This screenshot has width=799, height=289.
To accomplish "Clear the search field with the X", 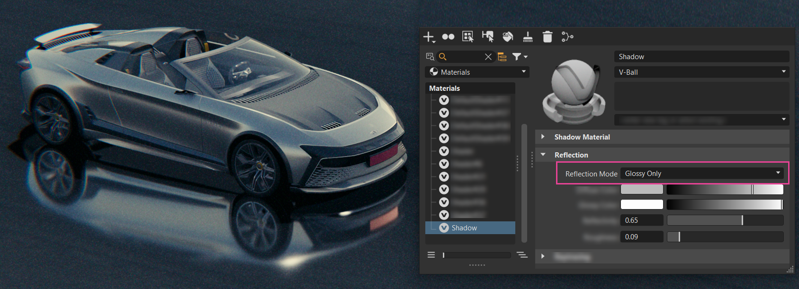I will pyautogui.click(x=488, y=57).
